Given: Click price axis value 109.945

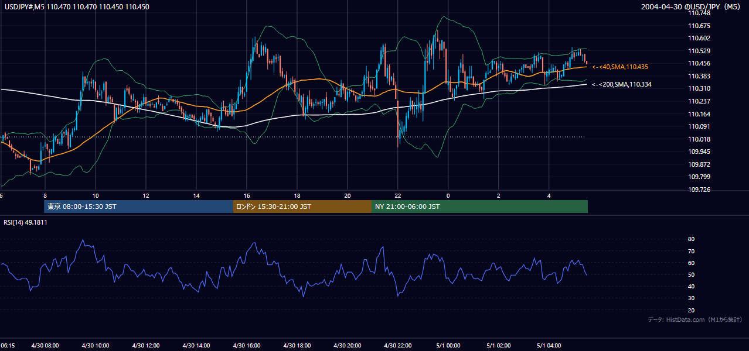Looking at the screenshot, I should point(699,152).
